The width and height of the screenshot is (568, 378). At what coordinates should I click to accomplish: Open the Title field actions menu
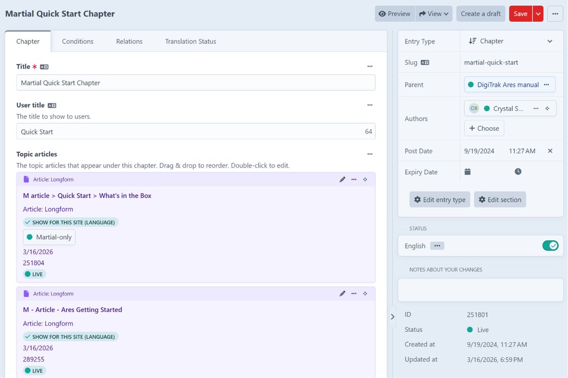370,67
